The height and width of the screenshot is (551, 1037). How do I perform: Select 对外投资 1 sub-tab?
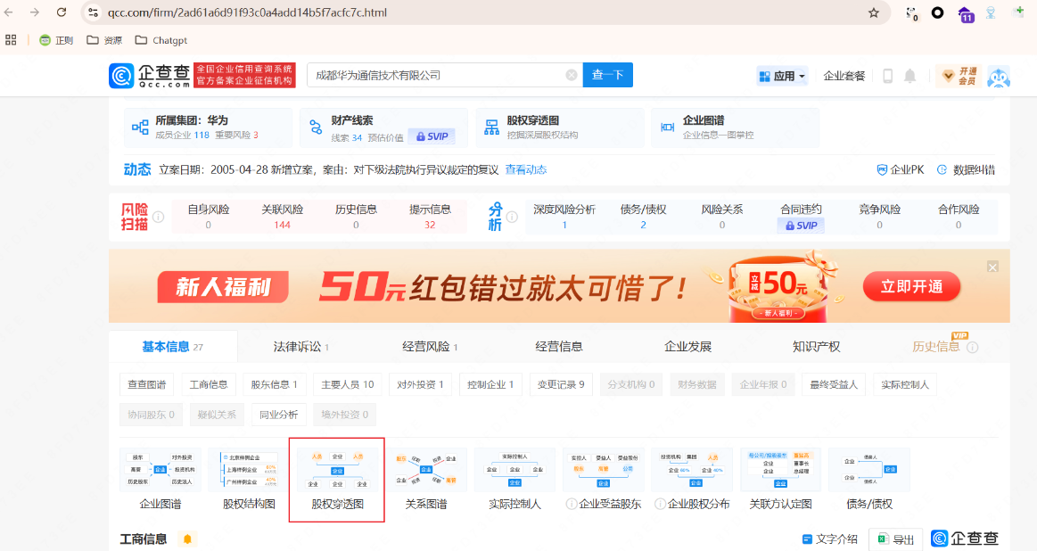pyautogui.click(x=420, y=384)
